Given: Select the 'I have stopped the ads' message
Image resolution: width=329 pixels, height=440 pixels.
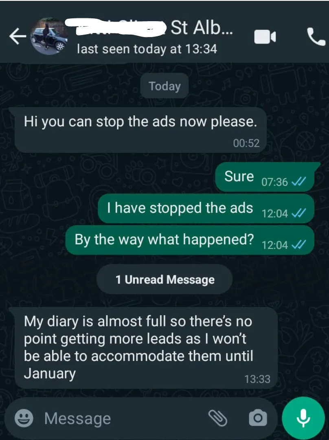Looking at the screenshot, I should click(x=206, y=209).
